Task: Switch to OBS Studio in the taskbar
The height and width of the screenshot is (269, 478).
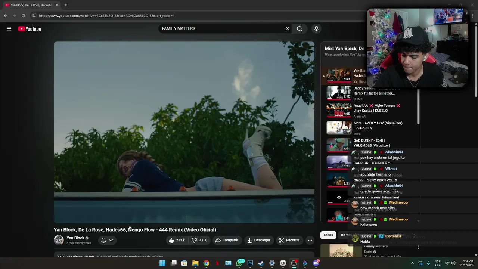Action: point(294,263)
